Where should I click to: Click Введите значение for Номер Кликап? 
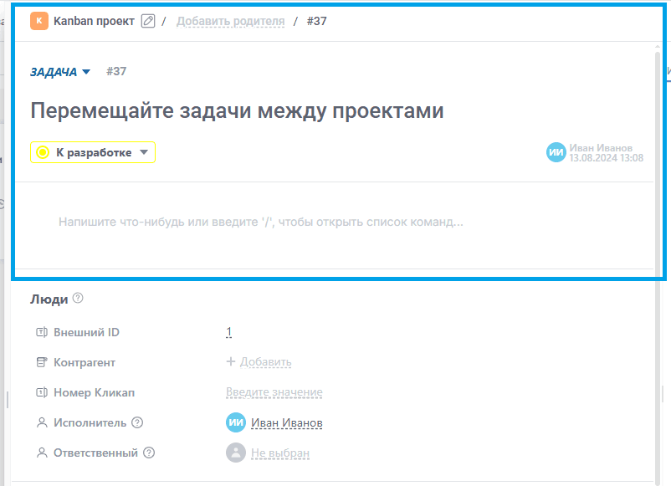[x=274, y=392]
